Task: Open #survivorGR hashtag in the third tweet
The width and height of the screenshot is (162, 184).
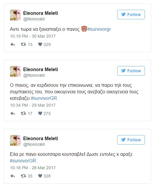Action: (x=23, y=161)
